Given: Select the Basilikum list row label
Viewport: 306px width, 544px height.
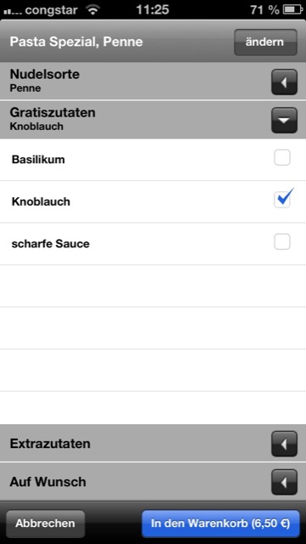Looking at the screenshot, I should point(38,160).
